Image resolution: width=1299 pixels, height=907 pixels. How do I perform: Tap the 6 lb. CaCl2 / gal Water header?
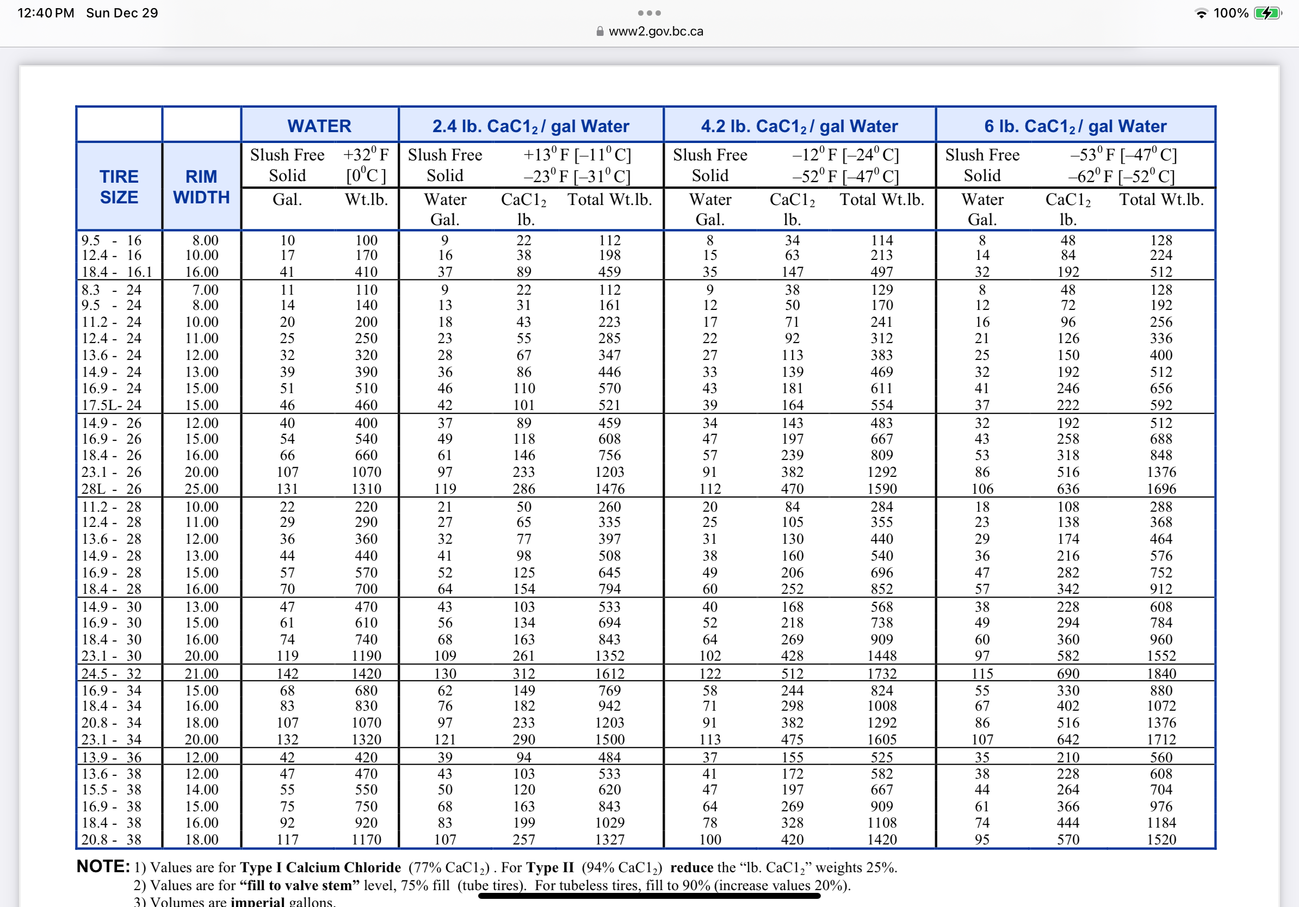(1075, 126)
